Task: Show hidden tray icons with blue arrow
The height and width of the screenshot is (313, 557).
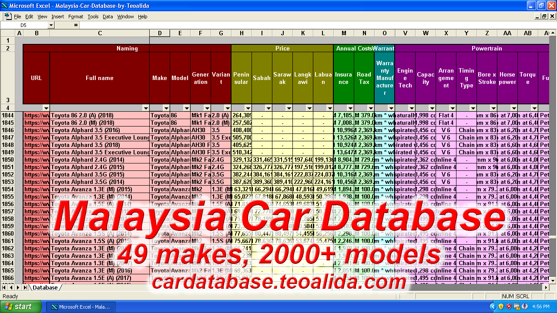Action: (x=493, y=306)
